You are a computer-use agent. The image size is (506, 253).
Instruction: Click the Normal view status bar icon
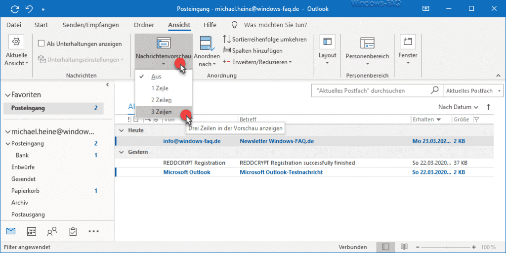pos(385,247)
